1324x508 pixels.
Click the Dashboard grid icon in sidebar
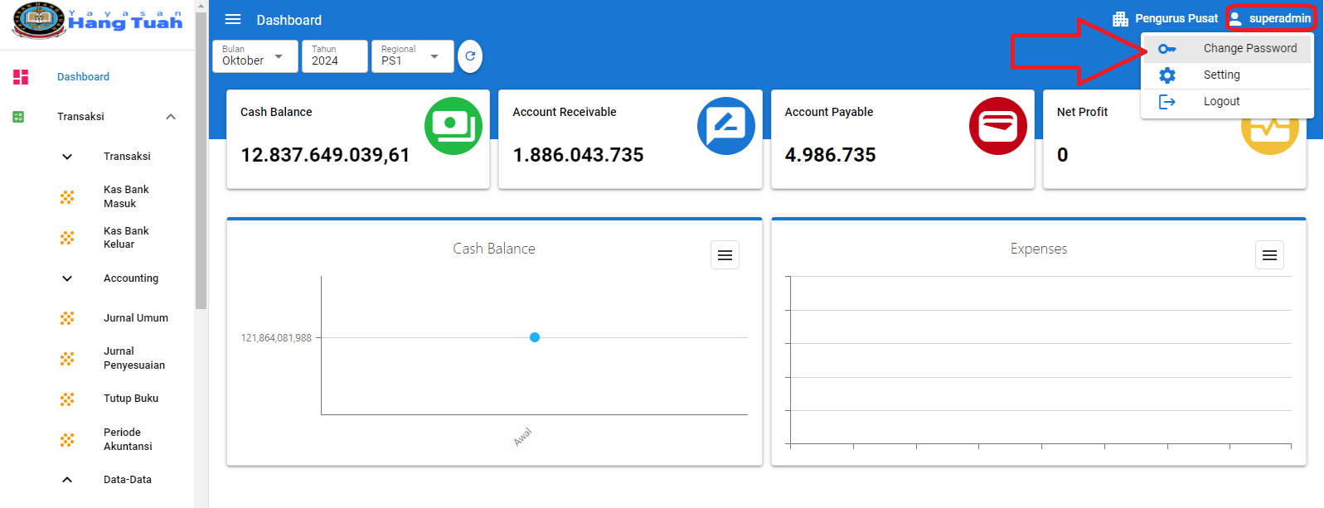[21, 77]
